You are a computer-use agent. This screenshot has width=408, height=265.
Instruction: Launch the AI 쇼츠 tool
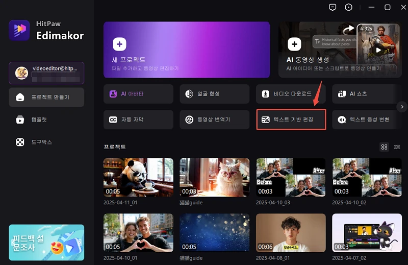(367, 94)
